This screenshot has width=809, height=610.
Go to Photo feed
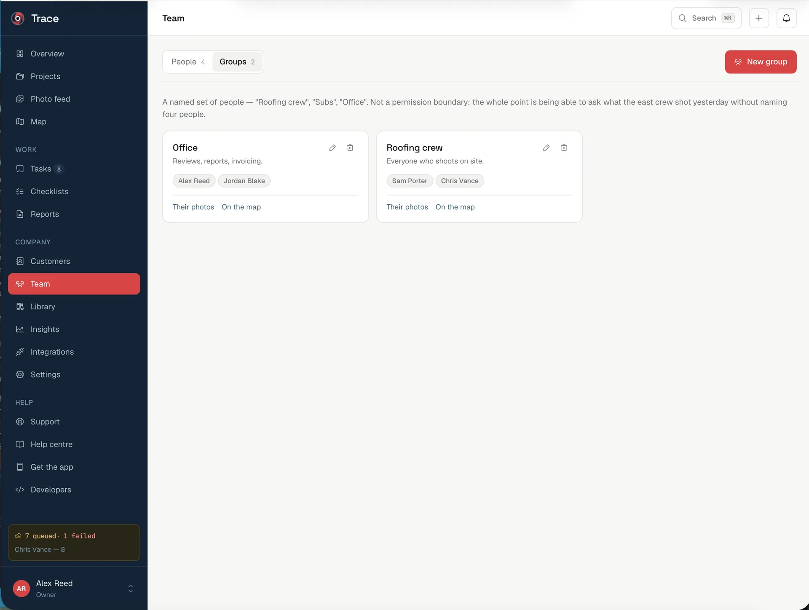(x=74, y=99)
